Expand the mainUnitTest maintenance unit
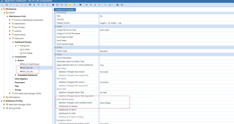Image resolution: width=234 pixels, height=124 pixels. point(10,35)
